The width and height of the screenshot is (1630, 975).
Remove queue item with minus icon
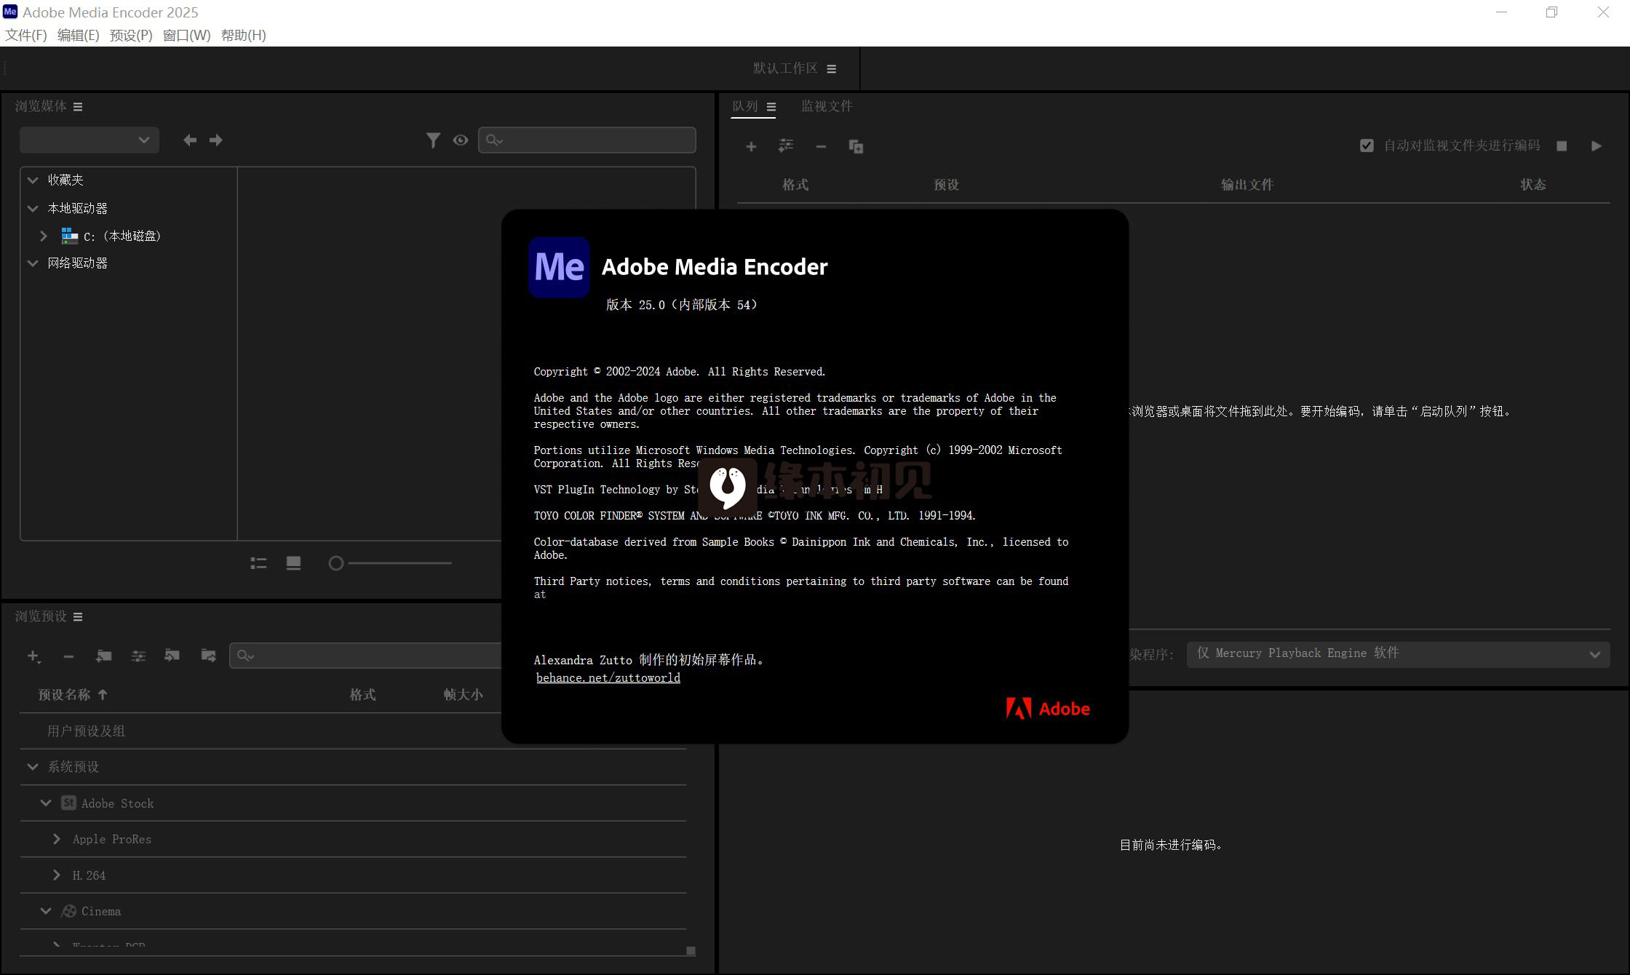821,146
